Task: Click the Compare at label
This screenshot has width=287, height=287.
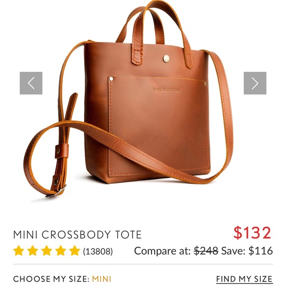Action: (162, 251)
